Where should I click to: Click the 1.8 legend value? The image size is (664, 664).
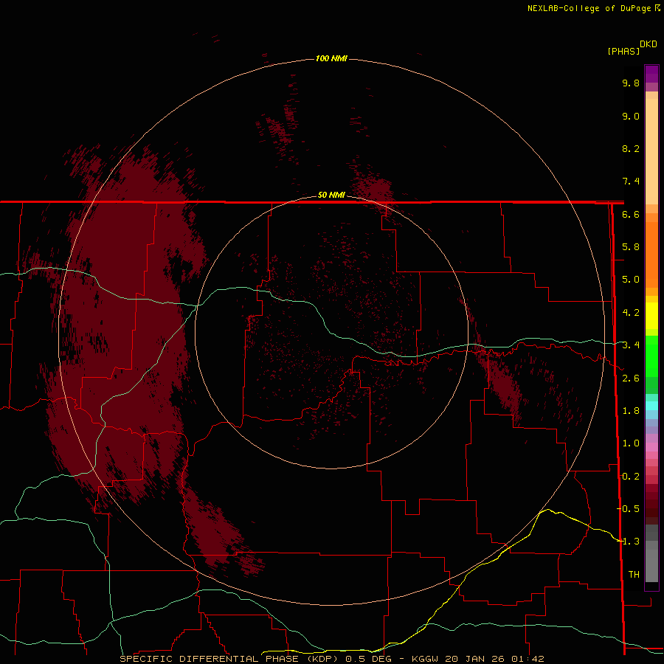tap(631, 411)
